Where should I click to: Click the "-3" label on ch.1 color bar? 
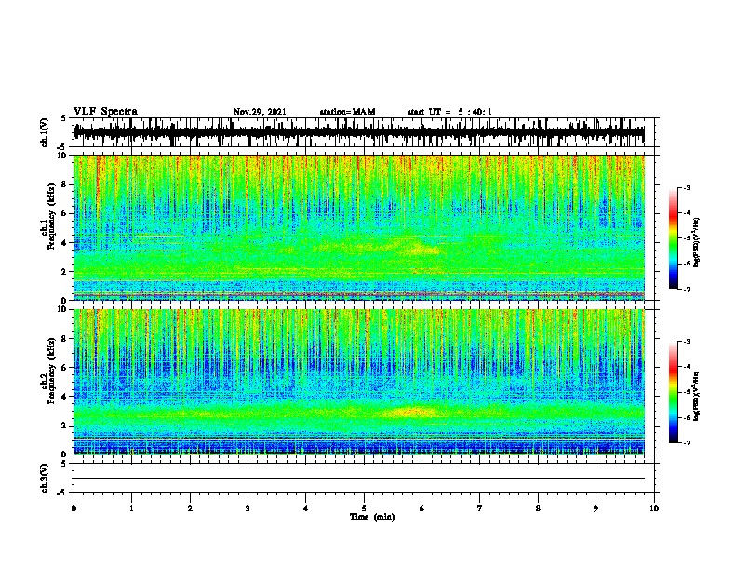click(686, 187)
